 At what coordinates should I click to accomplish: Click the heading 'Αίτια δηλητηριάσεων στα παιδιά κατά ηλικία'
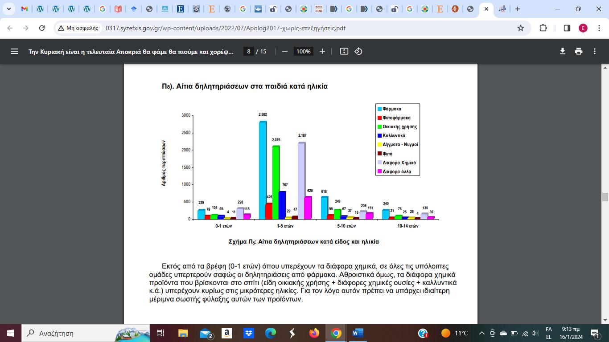click(251, 86)
